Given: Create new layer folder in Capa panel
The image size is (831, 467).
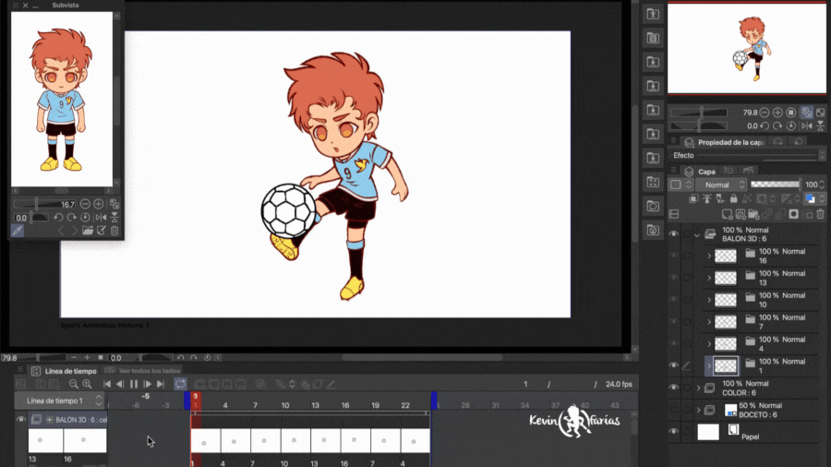Looking at the screenshot, I should [x=753, y=214].
